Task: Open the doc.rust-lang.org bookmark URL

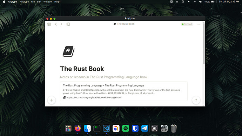Action: (94, 97)
